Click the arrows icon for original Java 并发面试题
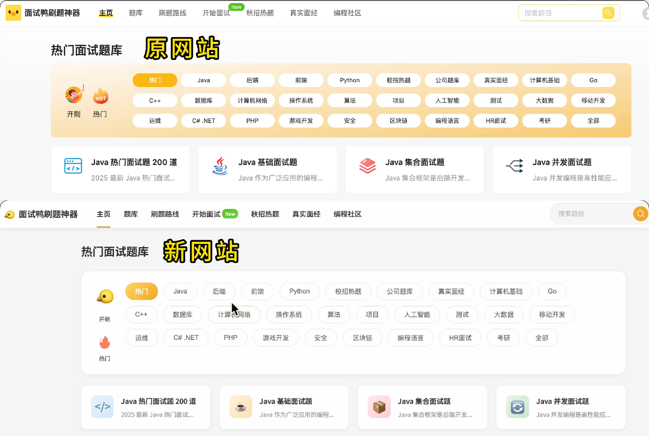The image size is (649, 437). 514,166
